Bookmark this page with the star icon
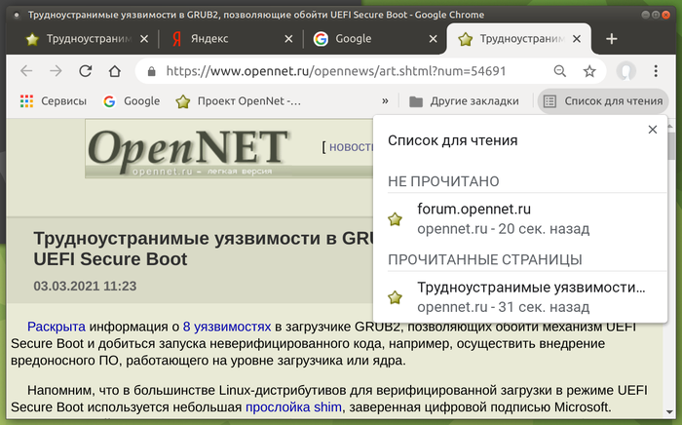This screenshot has width=682, height=425. 589,71
